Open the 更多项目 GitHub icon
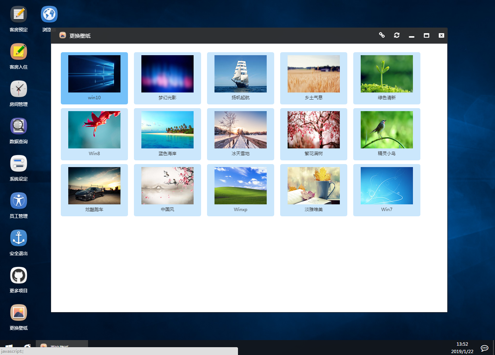Screen dimensions: 495x355 (x=19, y=275)
